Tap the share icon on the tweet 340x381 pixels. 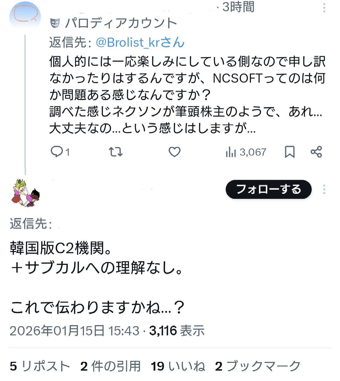pyautogui.click(x=316, y=152)
